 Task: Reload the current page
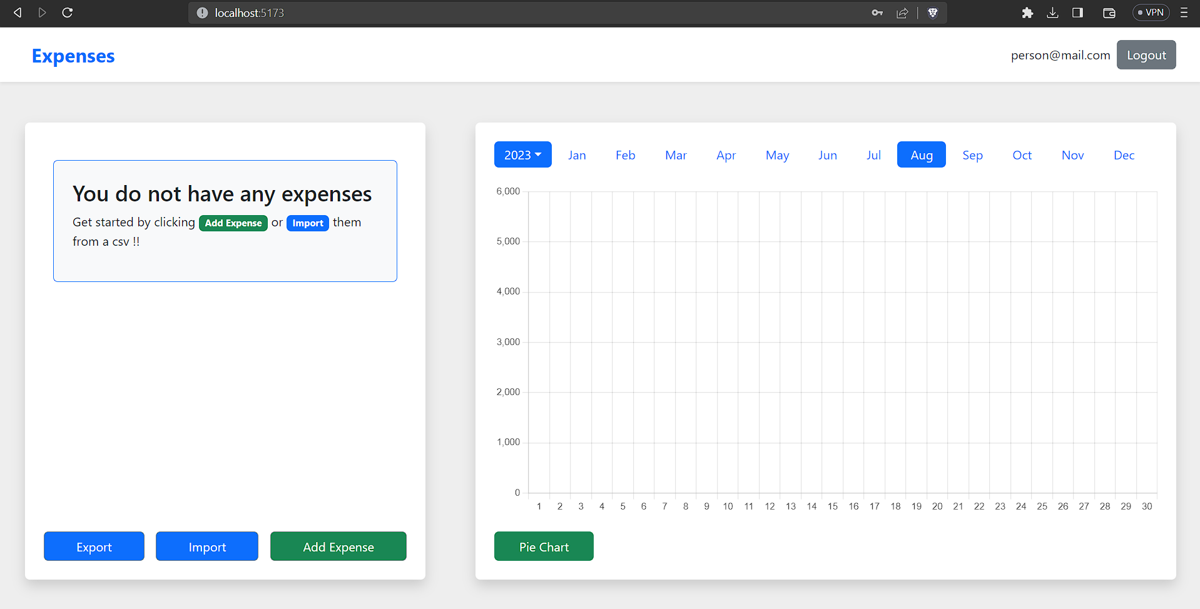(x=67, y=13)
